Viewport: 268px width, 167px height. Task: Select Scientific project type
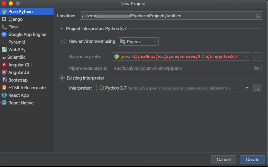coord(16,57)
